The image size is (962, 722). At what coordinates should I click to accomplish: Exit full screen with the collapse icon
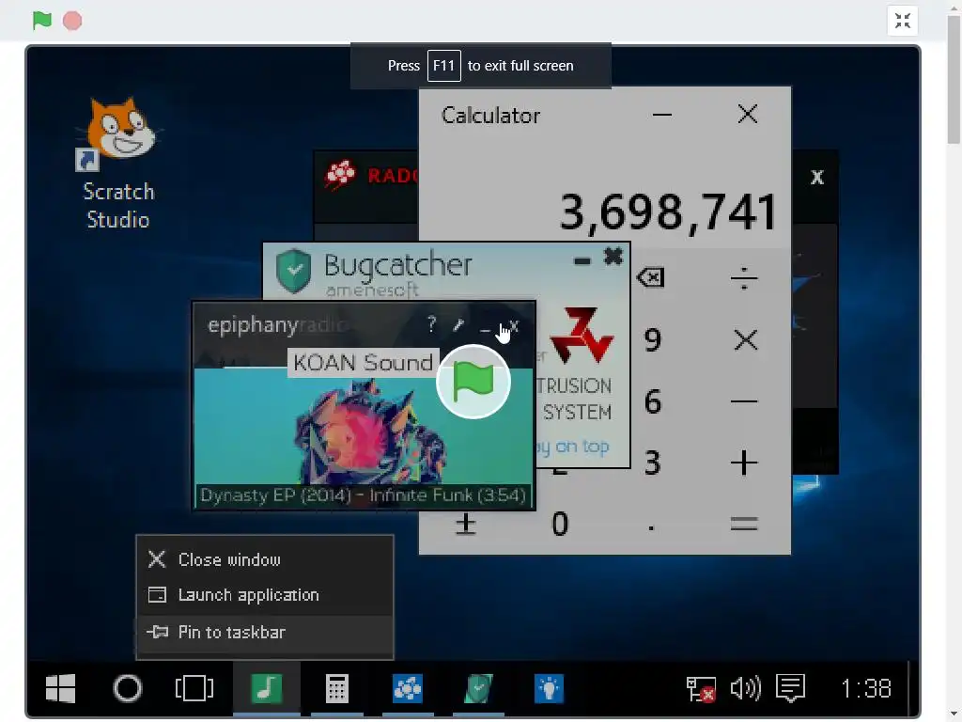point(903,21)
